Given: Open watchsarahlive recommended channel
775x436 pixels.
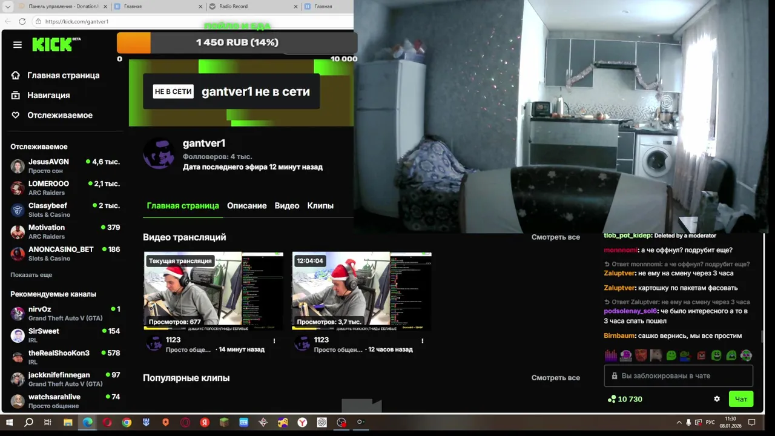Looking at the screenshot, I should click(x=65, y=401).
